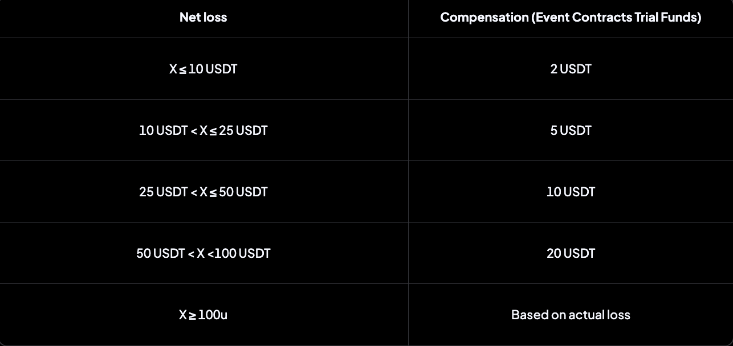Image resolution: width=733 pixels, height=346 pixels.
Task: Click the "25 USDT < X ≤ 50 USDT" cell
Action: (203, 192)
